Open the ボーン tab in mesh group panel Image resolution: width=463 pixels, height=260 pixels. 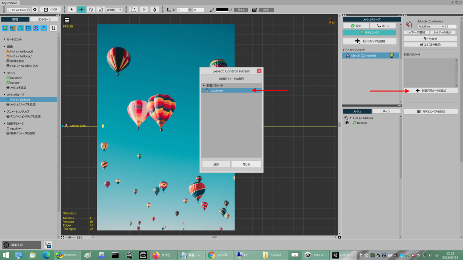pos(383,26)
